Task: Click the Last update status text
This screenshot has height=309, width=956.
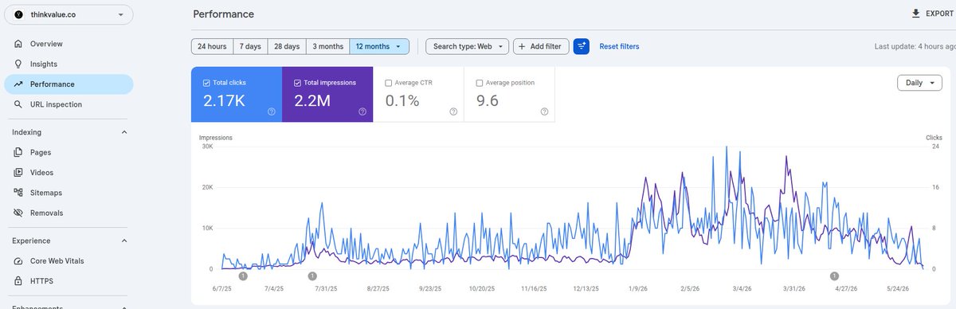Action: coord(915,46)
